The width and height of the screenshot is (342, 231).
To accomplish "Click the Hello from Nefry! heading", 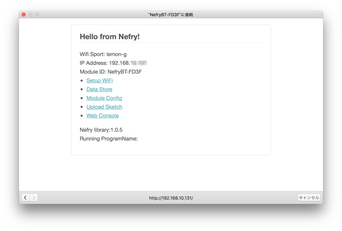I will tap(110, 37).
